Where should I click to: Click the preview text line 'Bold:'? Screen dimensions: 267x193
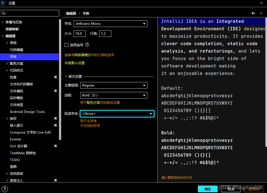(168, 133)
